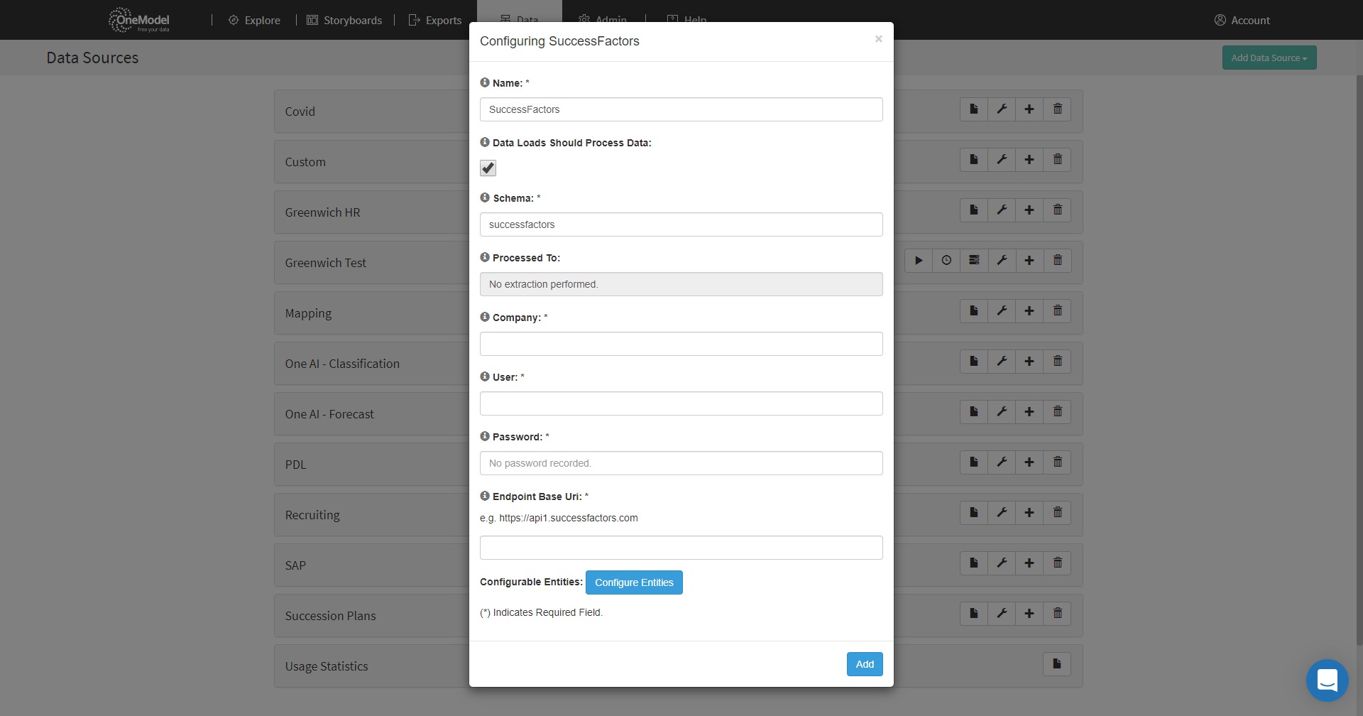
Task: Select the Succession Plans data source row
Action: [x=679, y=616]
